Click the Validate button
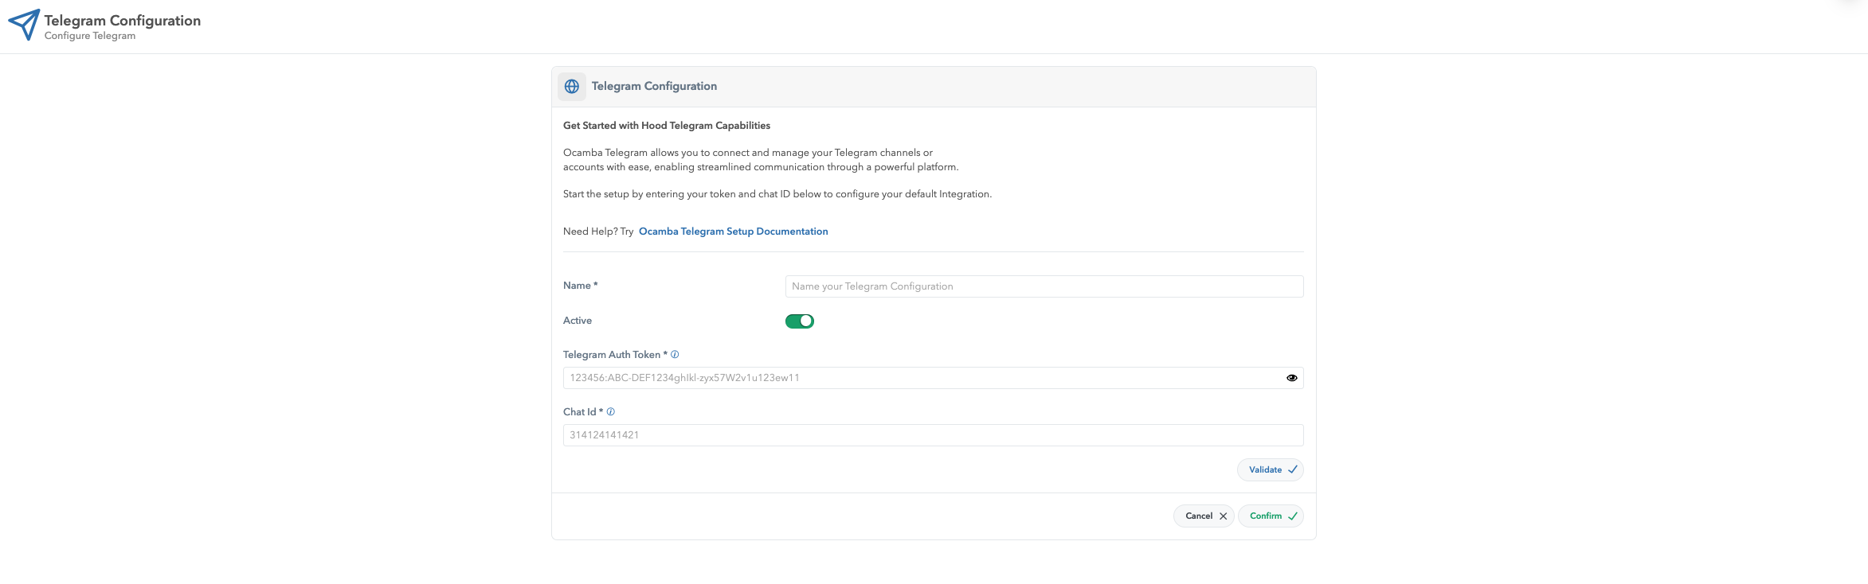The height and width of the screenshot is (584, 1868). (1271, 470)
